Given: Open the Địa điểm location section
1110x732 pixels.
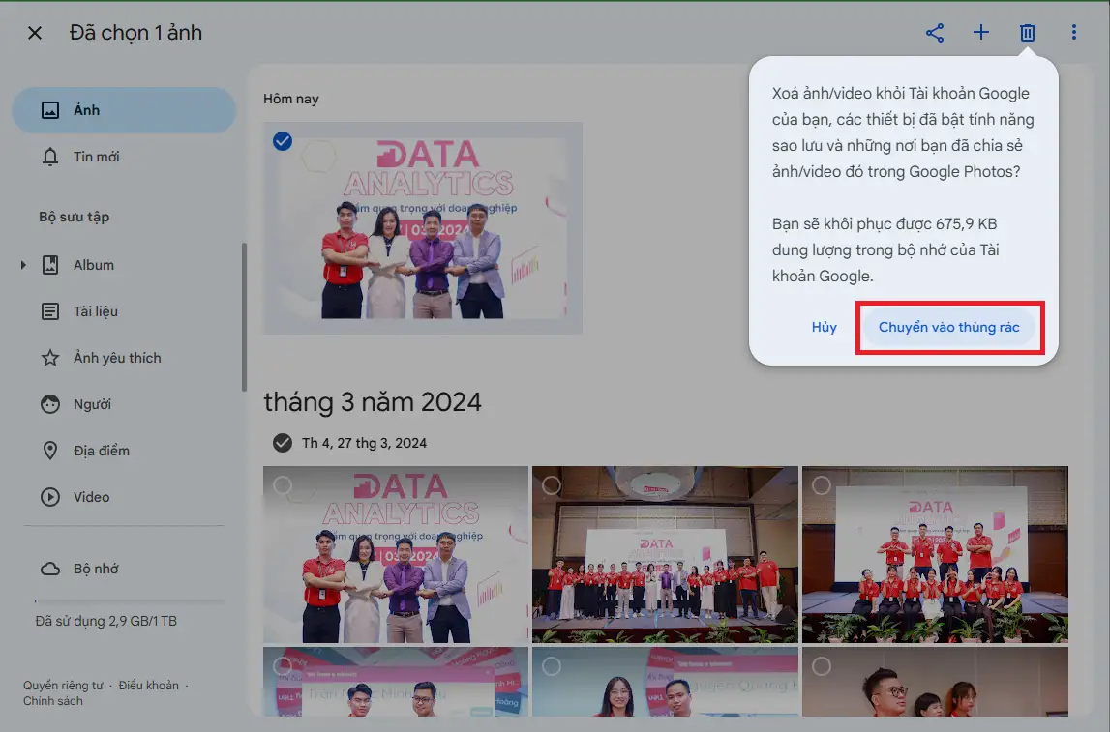Looking at the screenshot, I should coord(101,451).
